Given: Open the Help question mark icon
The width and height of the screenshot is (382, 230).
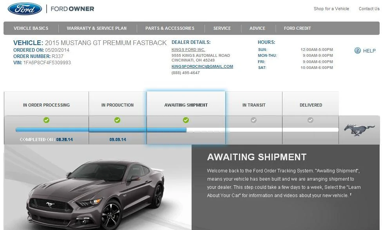Looking at the screenshot, I should tap(357, 51).
